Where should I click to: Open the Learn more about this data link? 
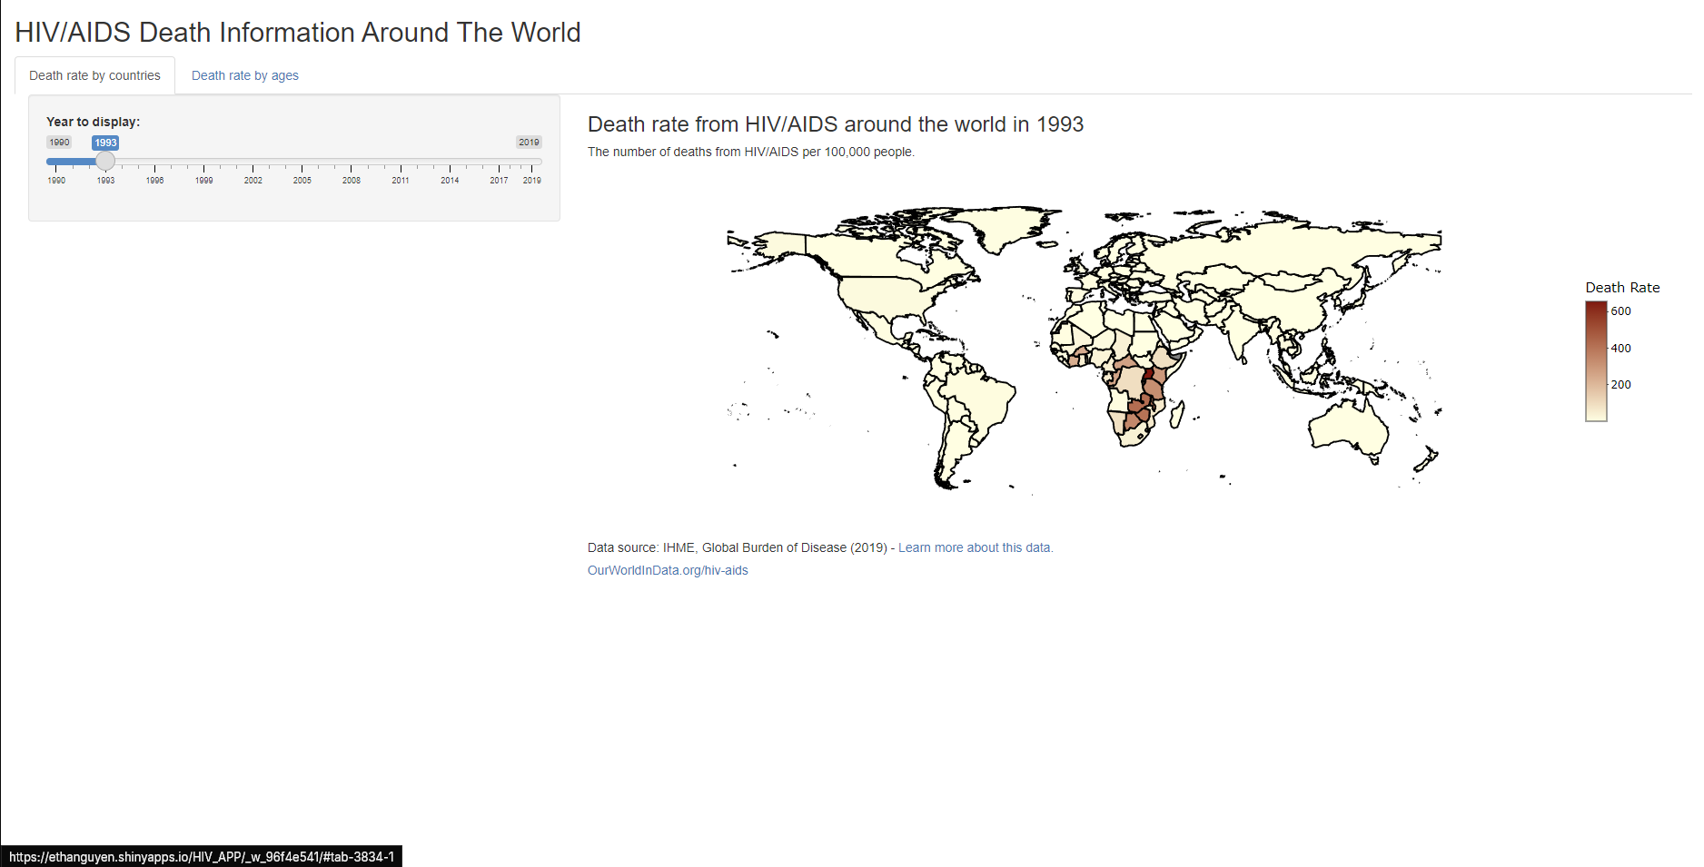pos(975,547)
